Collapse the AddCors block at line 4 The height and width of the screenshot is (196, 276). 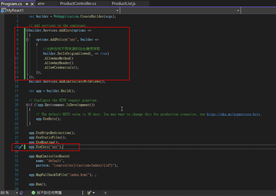(27, 30)
